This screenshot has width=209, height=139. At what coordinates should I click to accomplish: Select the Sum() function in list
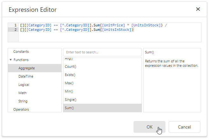[x=69, y=108]
